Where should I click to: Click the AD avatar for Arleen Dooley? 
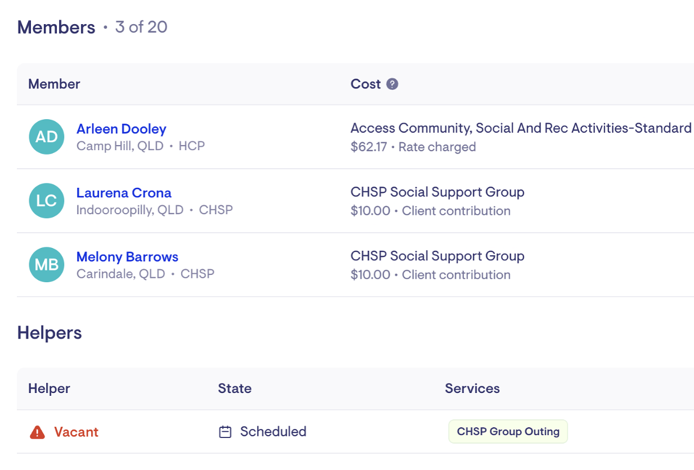[46, 137]
